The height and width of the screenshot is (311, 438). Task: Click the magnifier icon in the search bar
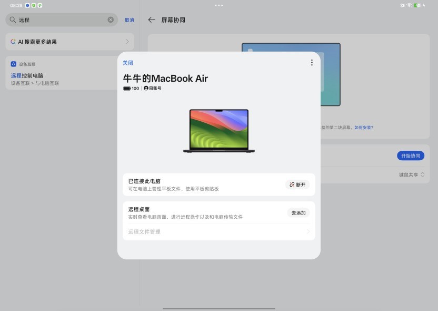point(12,20)
